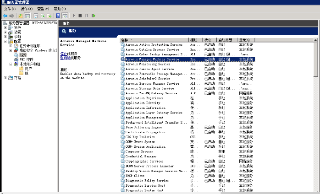
Task: Open the 操作(A) menu
Action: pos(27,9)
